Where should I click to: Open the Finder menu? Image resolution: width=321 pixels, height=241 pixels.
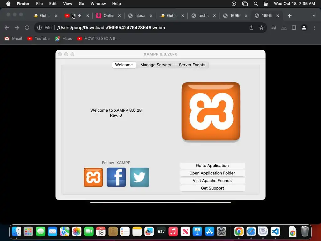coord(23,4)
